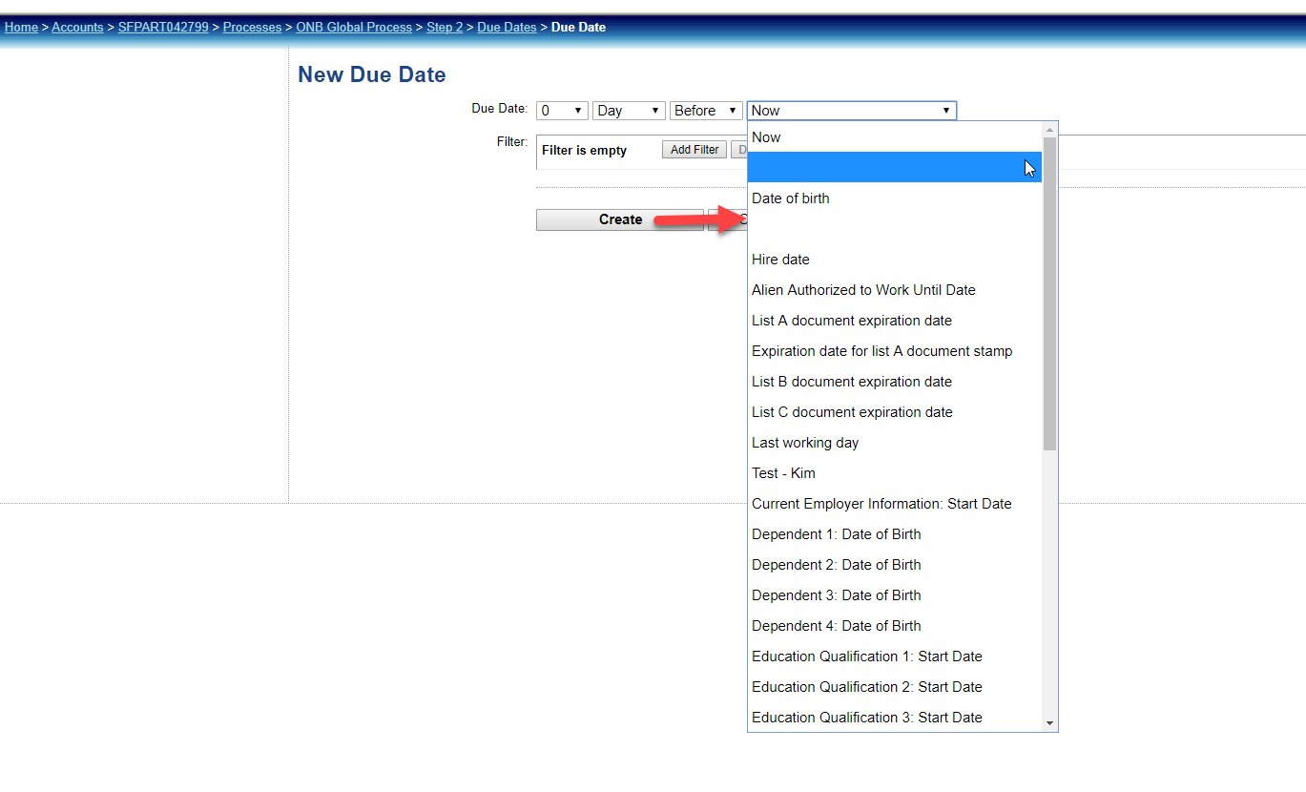The image size is (1306, 792).
Task: Select List B document expiration date
Action: pyautogui.click(x=895, y=382)
